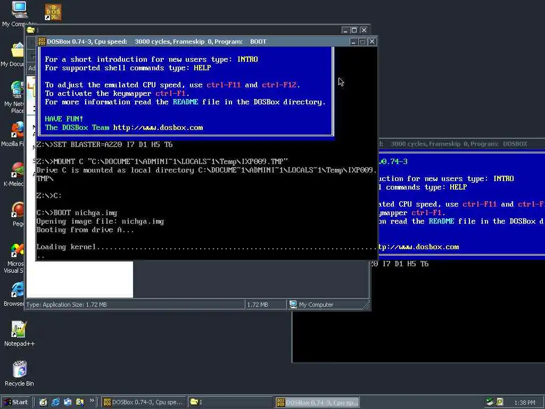Minimize the Explorer window behind DOSBox

point(345,30)
